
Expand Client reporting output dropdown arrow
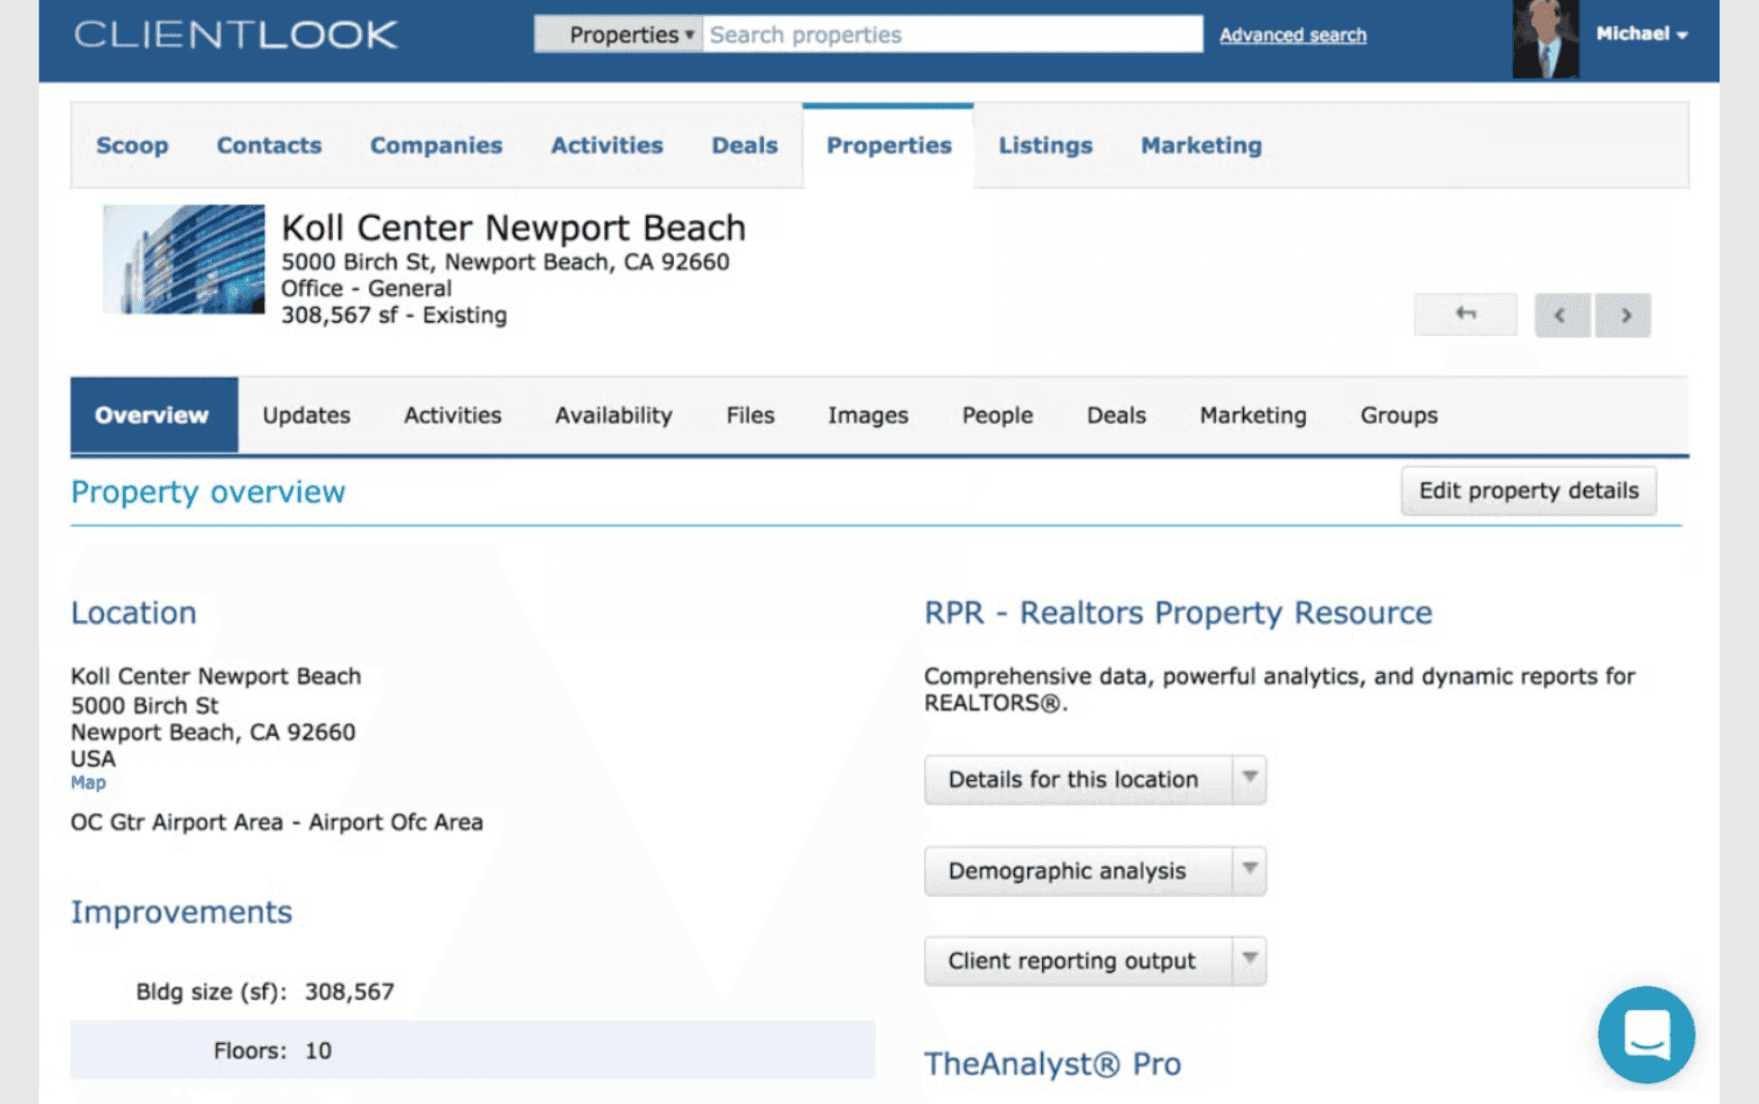point(1249,960)
